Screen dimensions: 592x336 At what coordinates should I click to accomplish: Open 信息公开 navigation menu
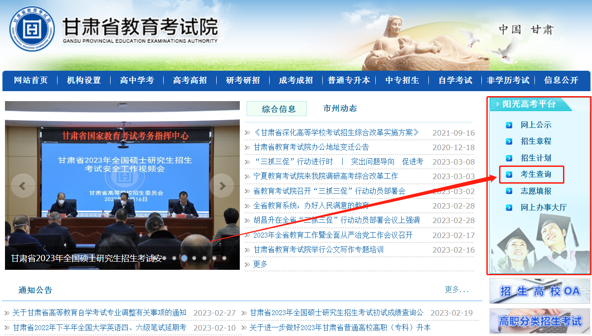(561, 80)
